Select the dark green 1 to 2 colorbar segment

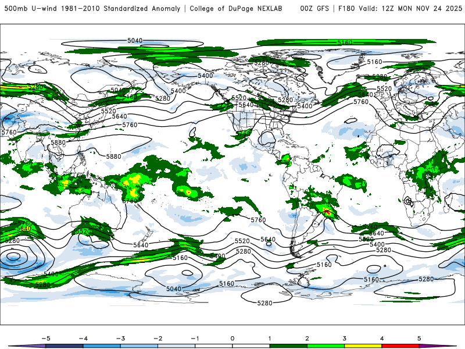click(x=288, y=346)
